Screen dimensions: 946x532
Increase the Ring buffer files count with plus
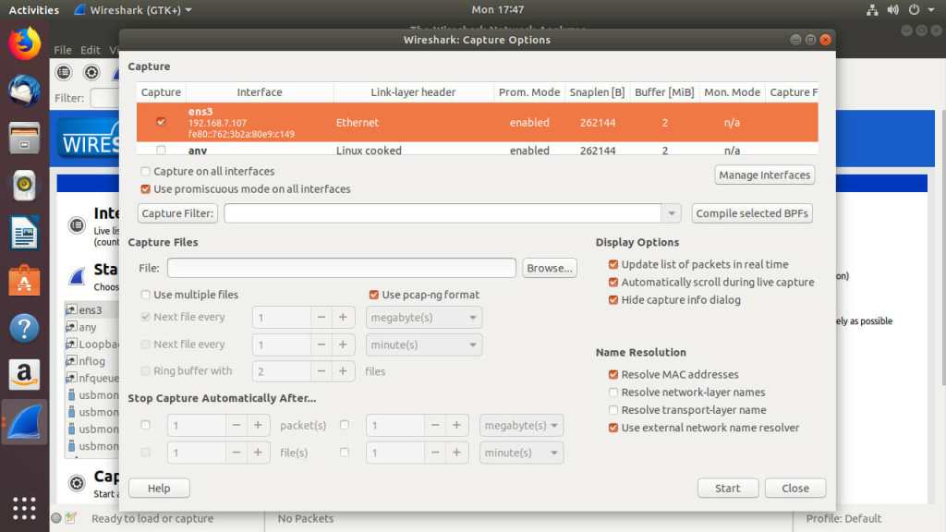(343, 371)
